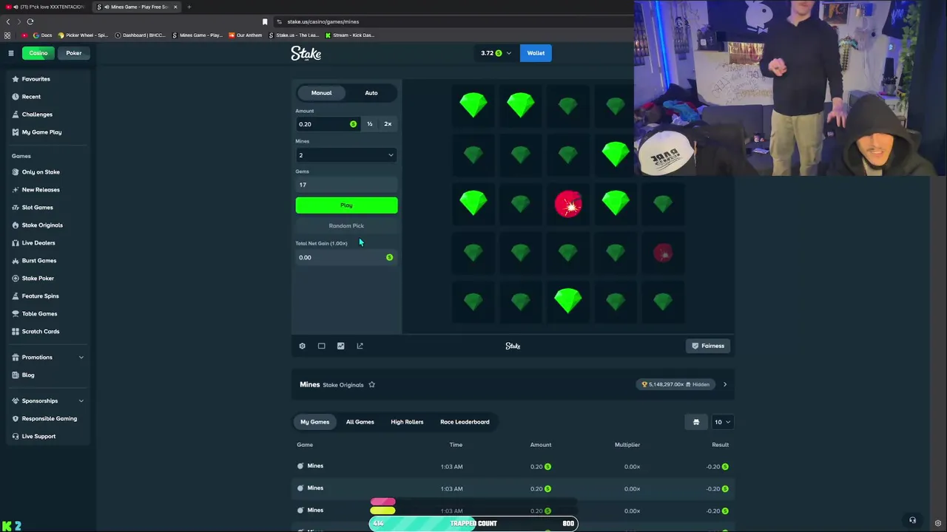947x532 pixels.
Task: Switch to the High Rollers tab
Action: click(407, 422)
